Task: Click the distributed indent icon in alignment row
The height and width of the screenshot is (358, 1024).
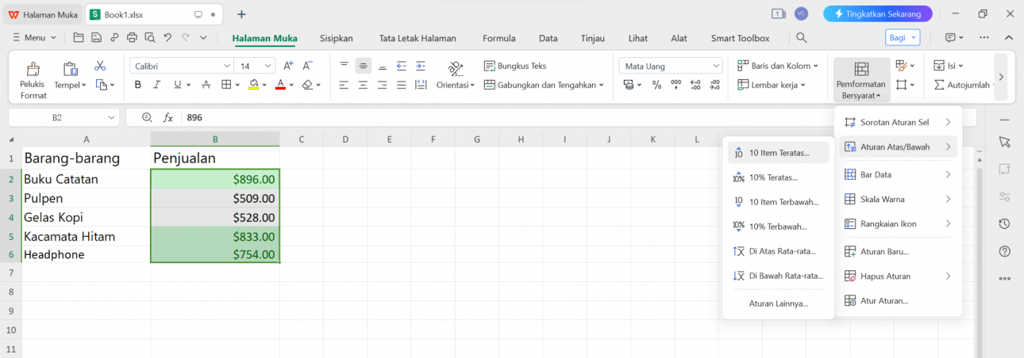Action: pos(421,85)
